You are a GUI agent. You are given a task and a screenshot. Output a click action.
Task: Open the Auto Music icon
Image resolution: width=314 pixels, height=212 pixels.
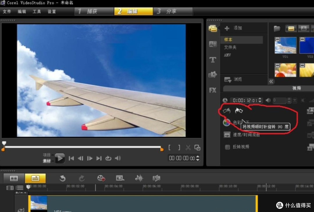156,178
